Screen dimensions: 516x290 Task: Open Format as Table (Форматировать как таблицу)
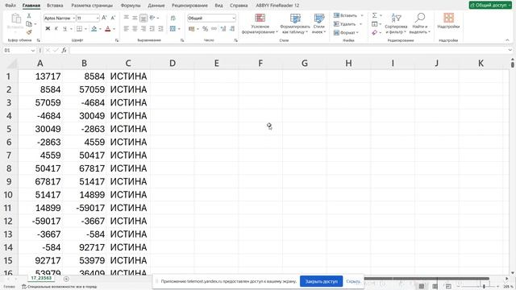click(x=295, y=23)
